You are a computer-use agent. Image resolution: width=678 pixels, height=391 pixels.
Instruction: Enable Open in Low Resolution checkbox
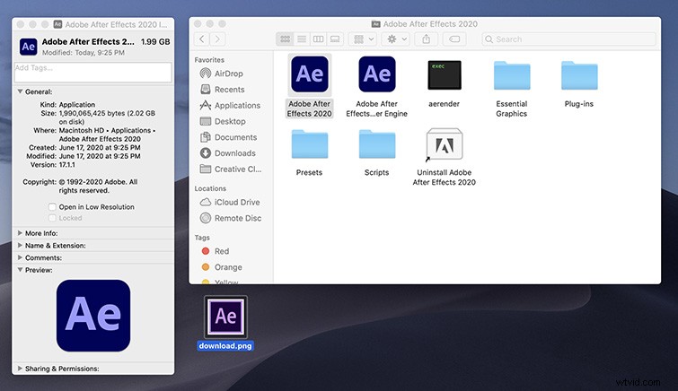tap(52, 207)
